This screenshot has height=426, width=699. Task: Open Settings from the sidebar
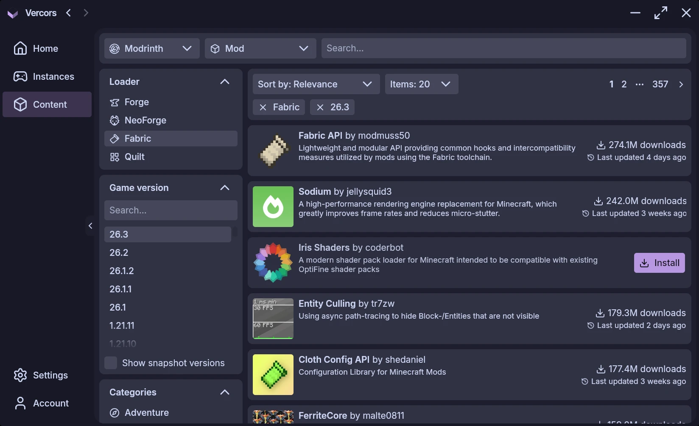click(47, 375)
